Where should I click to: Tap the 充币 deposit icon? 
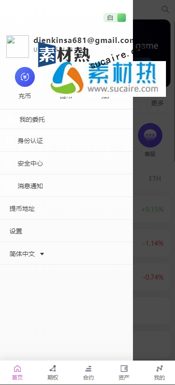click(25, 77)
